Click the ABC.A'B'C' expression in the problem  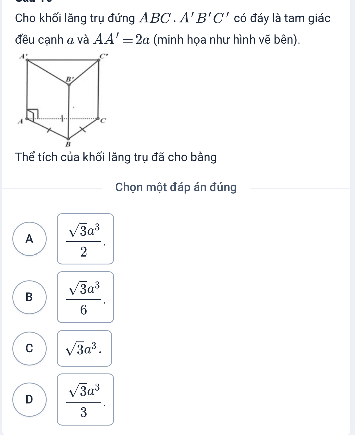click(x=185, y=18)
